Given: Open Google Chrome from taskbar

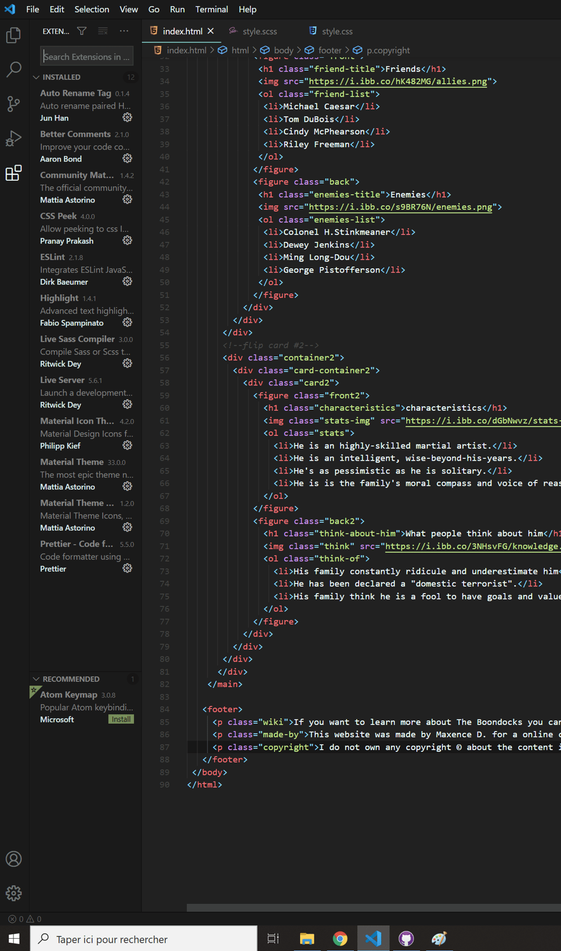Looking at the screenshot, I should [x=340, y=939].
